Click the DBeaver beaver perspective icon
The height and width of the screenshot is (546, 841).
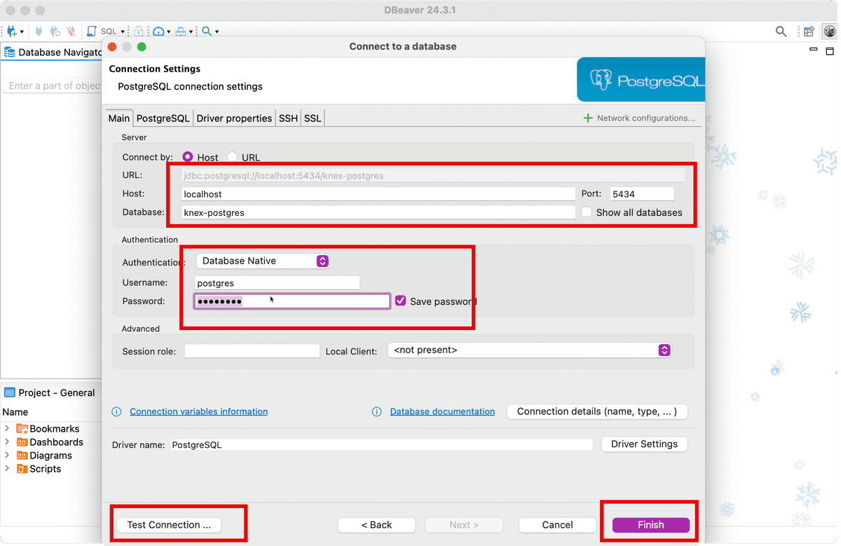[829, 32]
